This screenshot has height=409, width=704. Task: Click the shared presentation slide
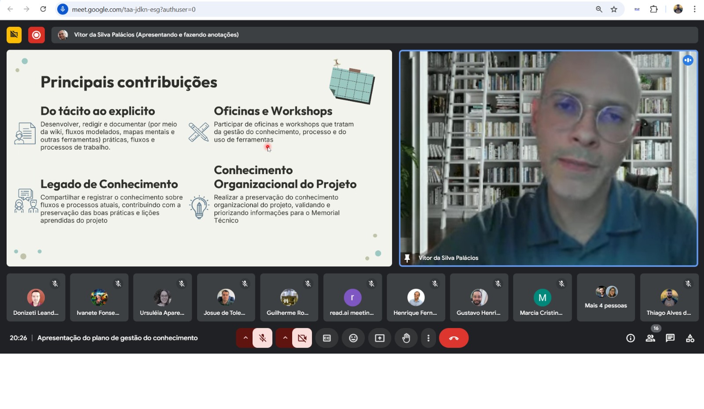(199, 158)
